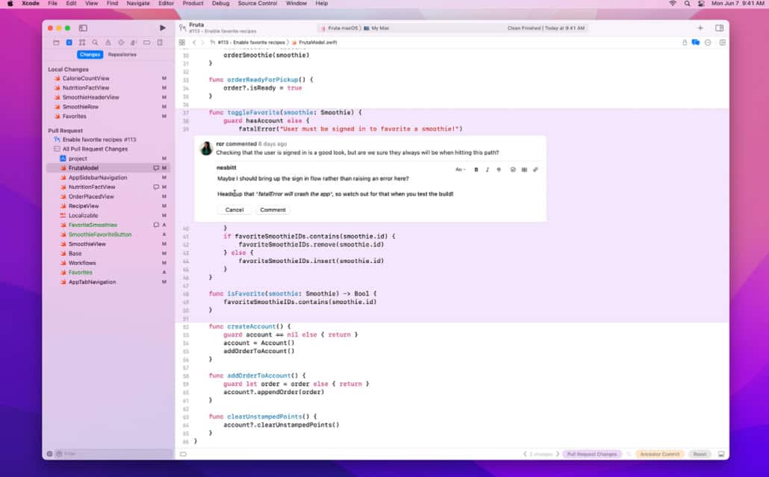
Task: Click the Italic formatting icon in comment
Action: 488,169
